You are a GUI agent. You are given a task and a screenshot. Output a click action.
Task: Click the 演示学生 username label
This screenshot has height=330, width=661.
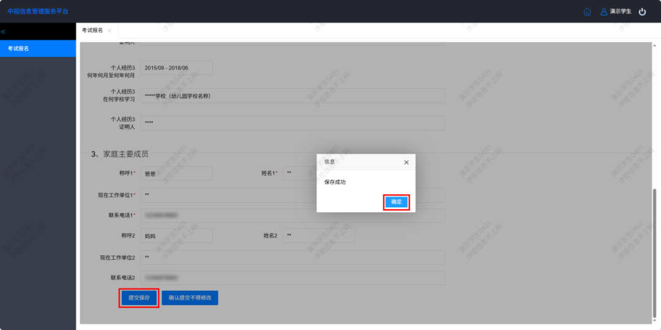(x=620, y=12)
